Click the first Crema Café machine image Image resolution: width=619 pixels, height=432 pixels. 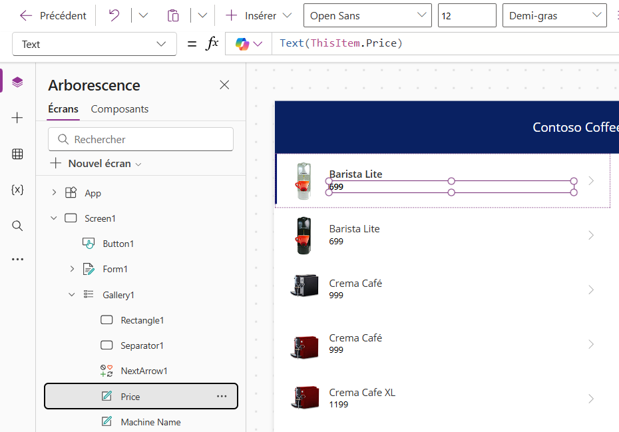304,285
